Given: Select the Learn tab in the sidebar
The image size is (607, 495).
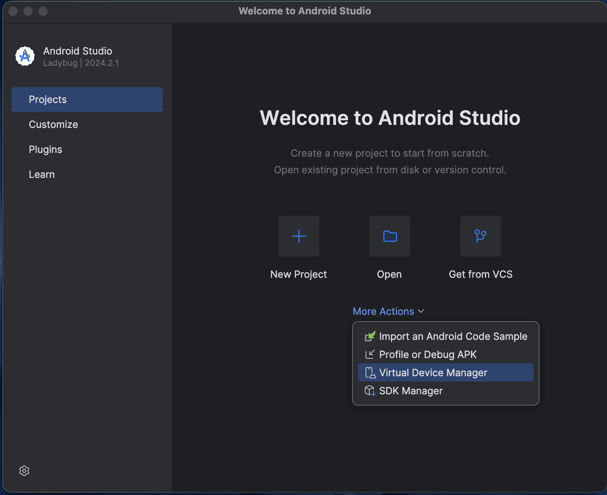Looking at the screenshot, I should point(42,174).
